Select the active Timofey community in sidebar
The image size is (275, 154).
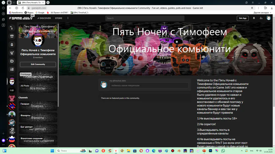point(12,81)
